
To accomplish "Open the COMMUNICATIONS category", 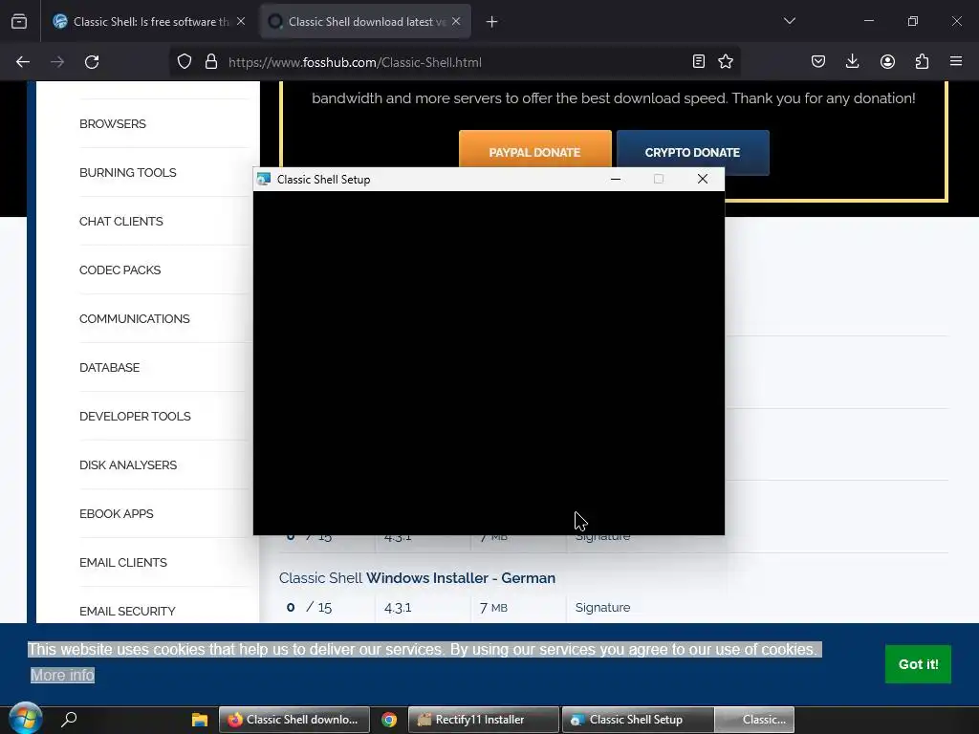I will [134, 318].
